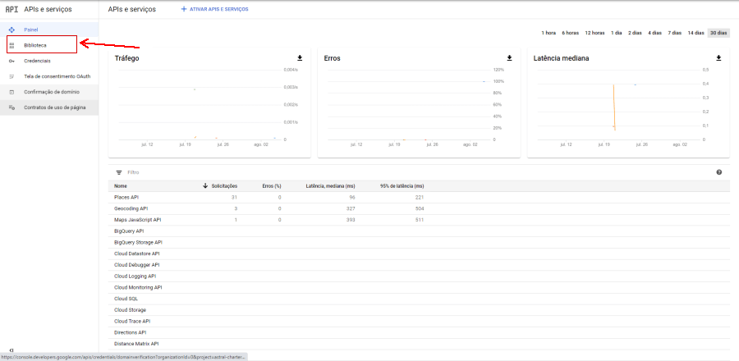Select the 1 dia time range
739x361 pixels.
point(617,33)
